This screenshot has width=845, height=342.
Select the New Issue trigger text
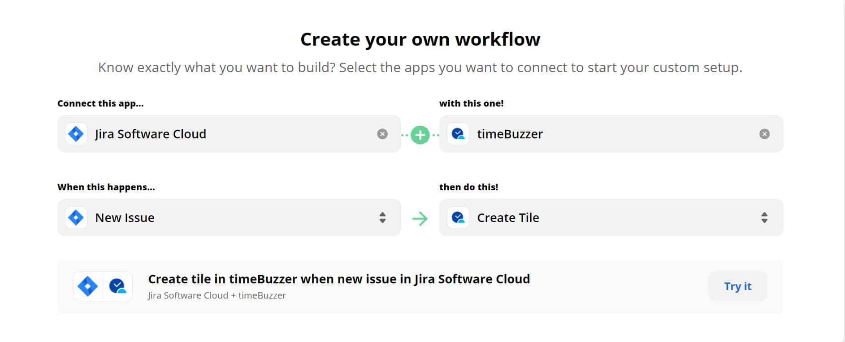pos(125,218)
